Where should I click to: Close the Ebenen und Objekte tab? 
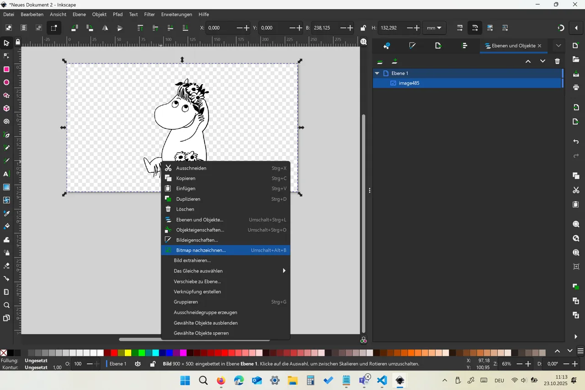tap(540, 46)
